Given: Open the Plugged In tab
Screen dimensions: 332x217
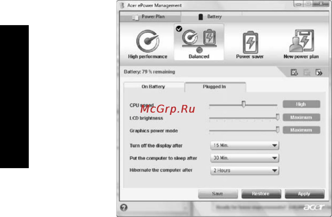Looking at the screenshot, I should [x=215, y=87].
